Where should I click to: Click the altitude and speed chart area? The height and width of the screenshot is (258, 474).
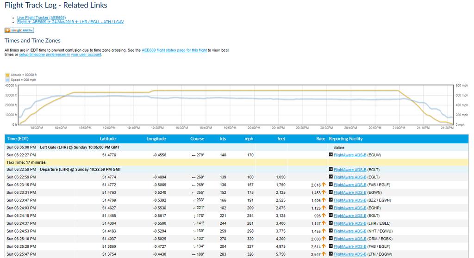pos(236,105)
